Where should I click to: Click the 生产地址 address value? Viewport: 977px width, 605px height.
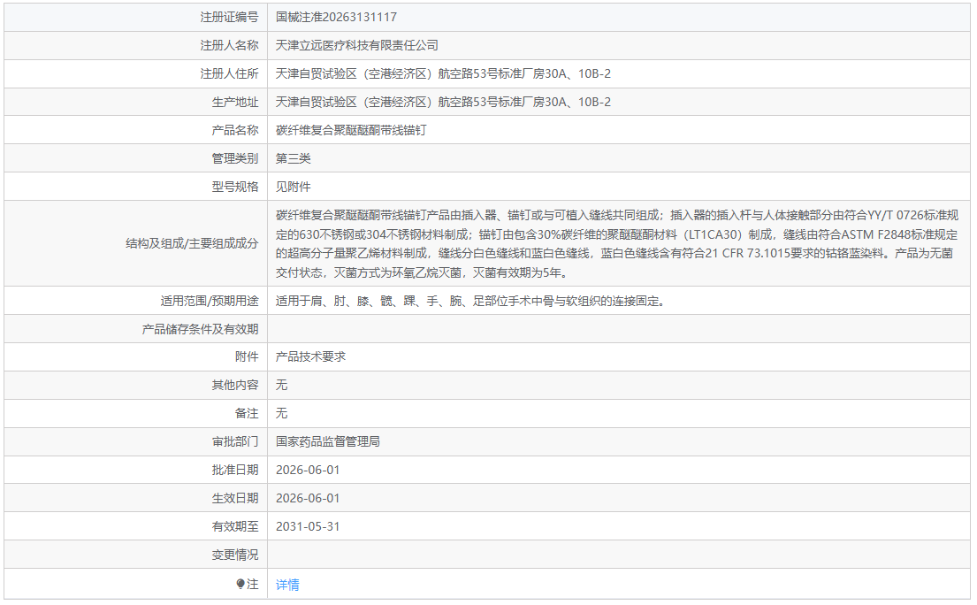pyautogui.click(x=443, y=102)
